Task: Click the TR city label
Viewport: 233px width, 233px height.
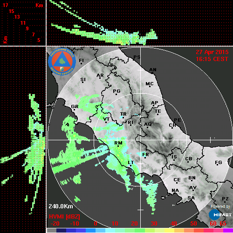Action: click(123, 114)
